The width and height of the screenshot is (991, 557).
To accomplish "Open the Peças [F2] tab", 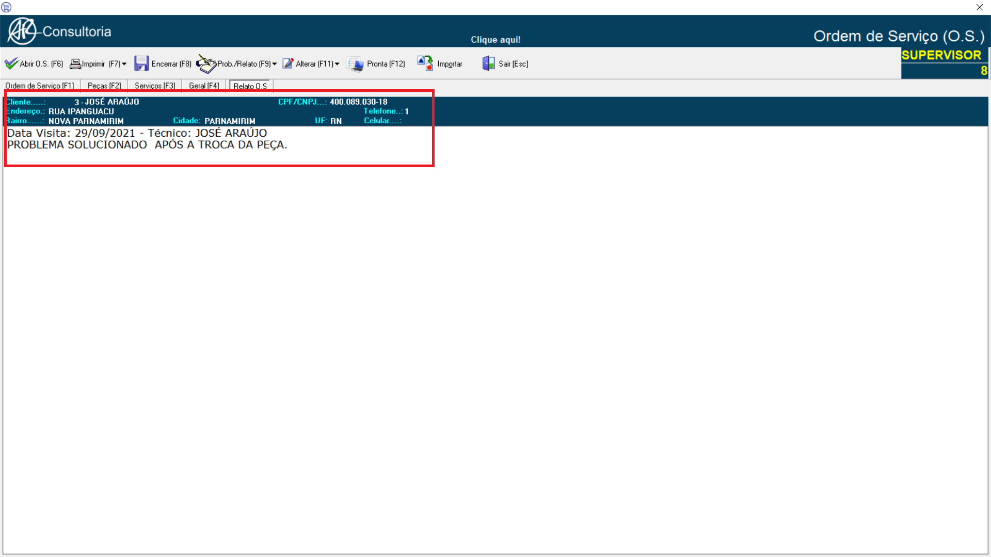I will tap(104, 86).
